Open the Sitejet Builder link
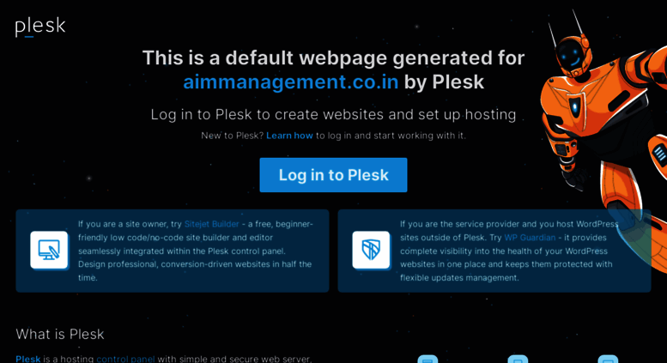Image resolution: width=667 pixels, height=363 pixels. click(x=211, y=224)
